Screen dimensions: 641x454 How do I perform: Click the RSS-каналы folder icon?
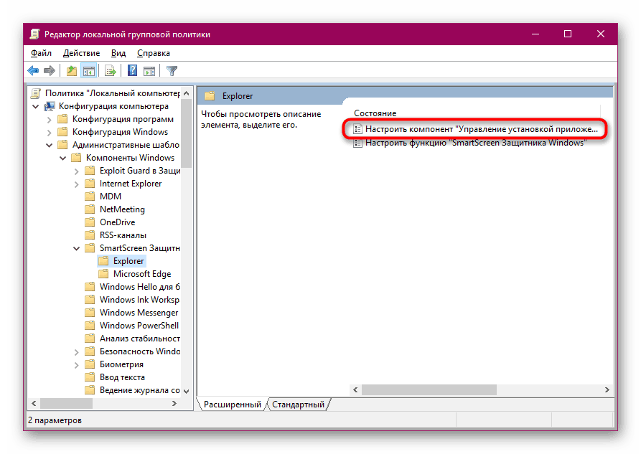coord(90,235)
